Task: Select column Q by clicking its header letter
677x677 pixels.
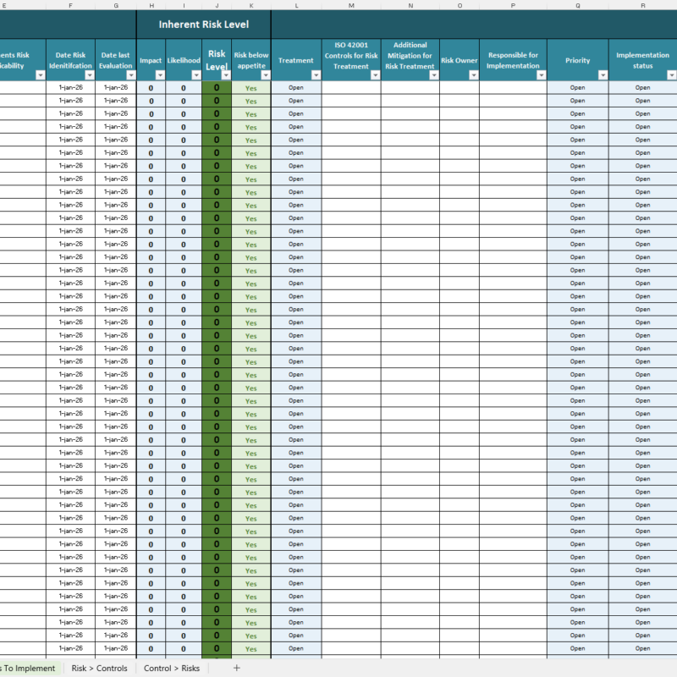Action: pyautogui.click(x=578, y=5)
